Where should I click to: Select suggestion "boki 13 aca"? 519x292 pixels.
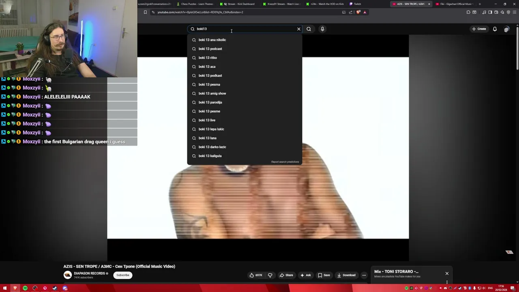coord(244,67)
